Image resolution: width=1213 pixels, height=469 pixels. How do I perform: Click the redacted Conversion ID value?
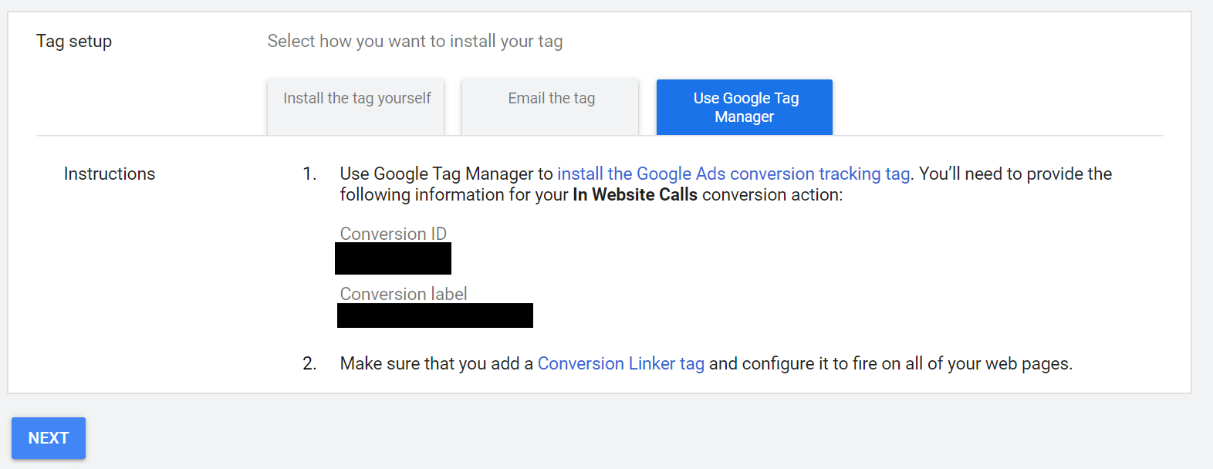pos(393,259)
